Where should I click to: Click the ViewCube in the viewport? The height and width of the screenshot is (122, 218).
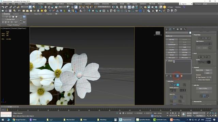(x=158, y=33)
